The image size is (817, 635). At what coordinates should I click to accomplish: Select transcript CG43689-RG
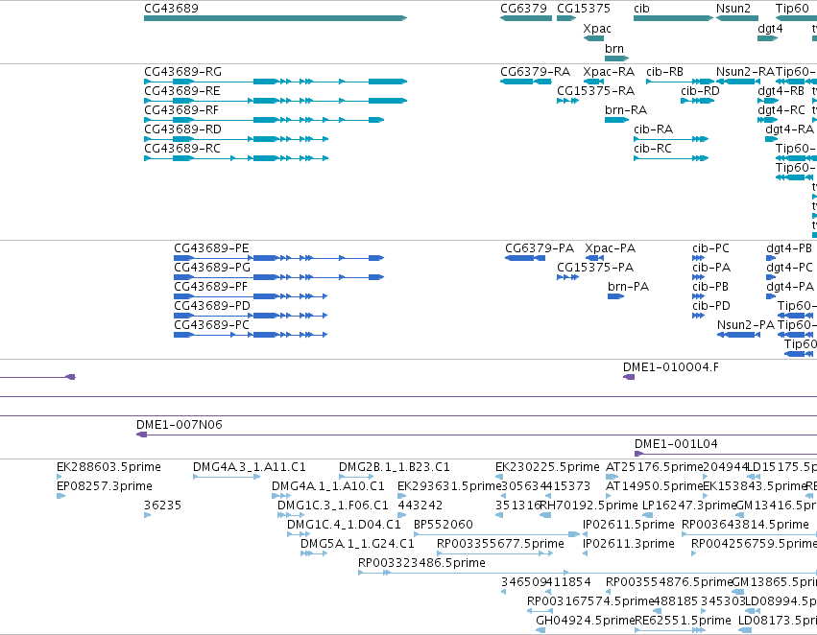pyautogui.click(x=276, y=82)
